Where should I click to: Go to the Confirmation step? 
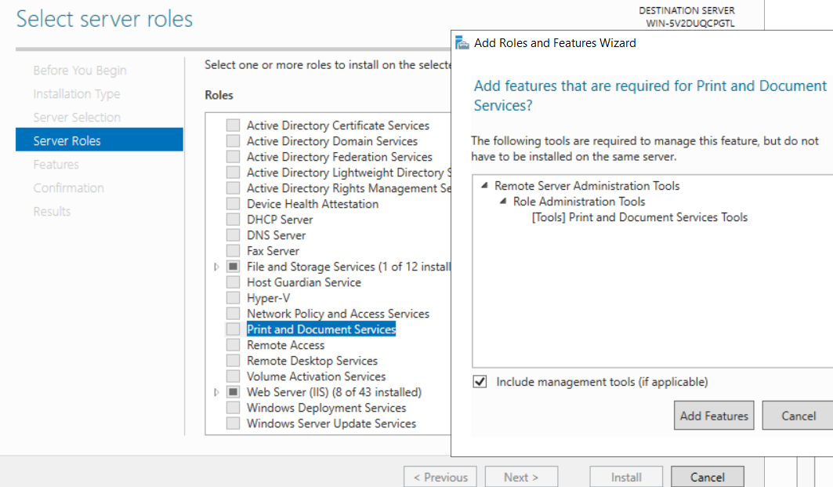click(68, 187)
